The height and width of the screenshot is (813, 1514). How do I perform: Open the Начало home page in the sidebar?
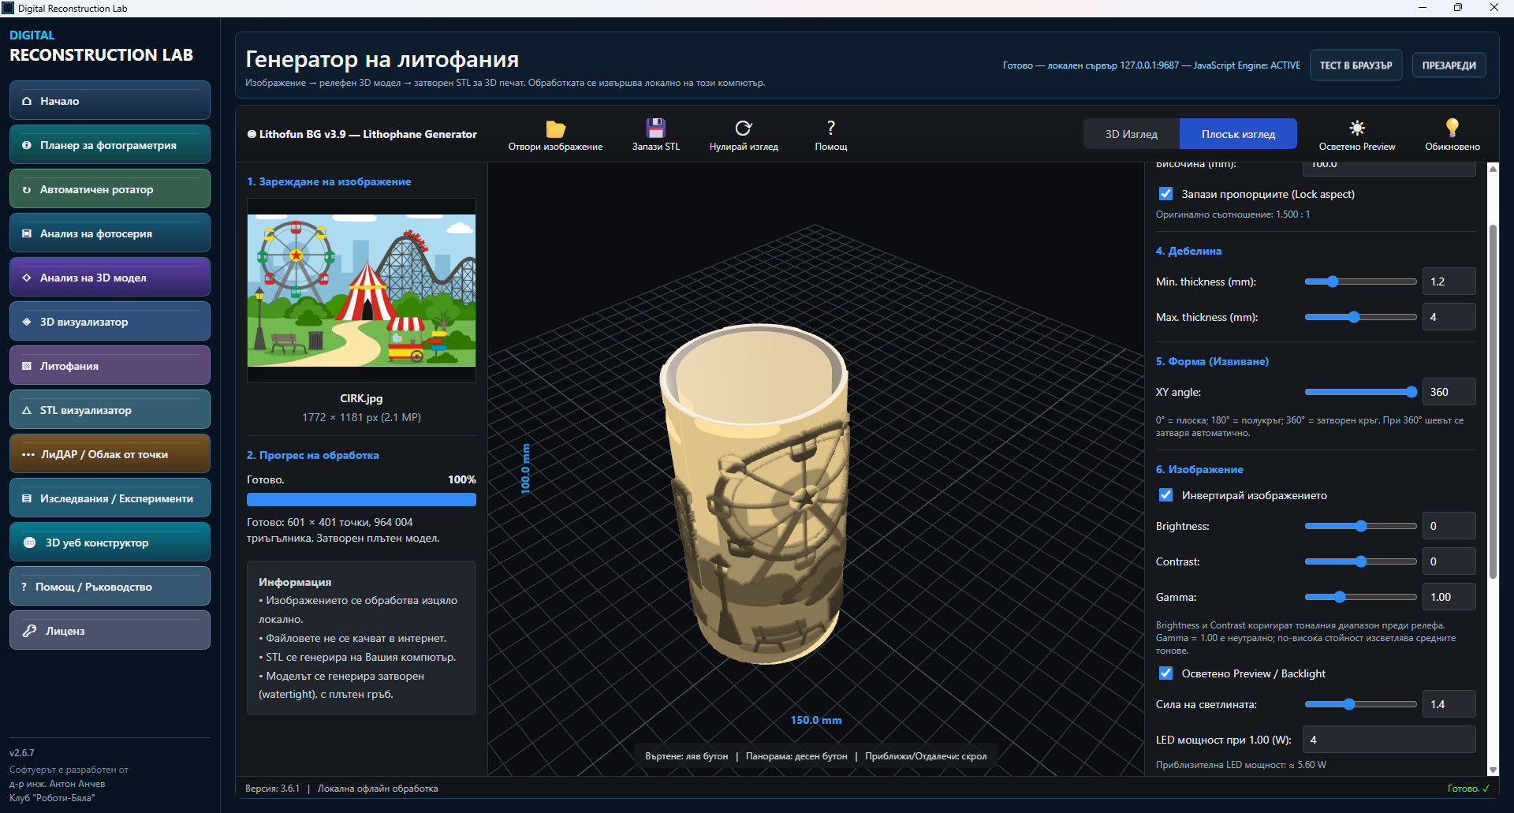tap(110, 101)
